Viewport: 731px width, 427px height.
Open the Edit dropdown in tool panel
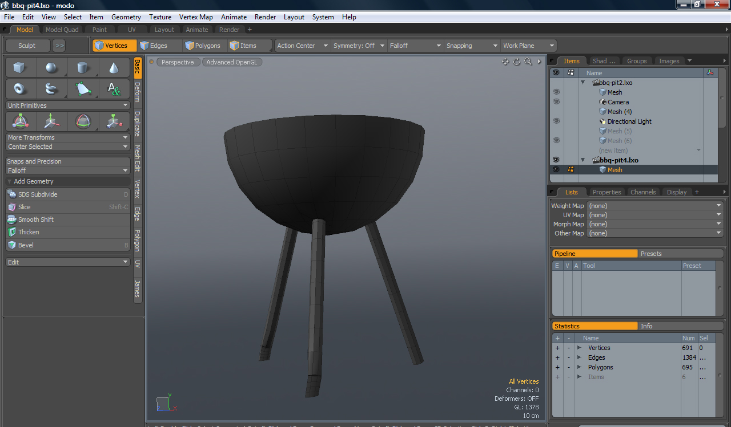[x=68, y=262]
